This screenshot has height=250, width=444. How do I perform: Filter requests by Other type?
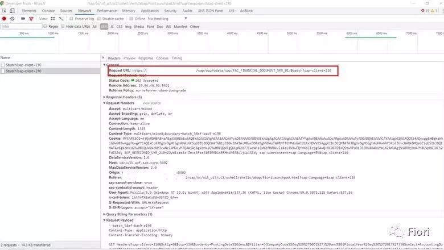click(195, 27)
